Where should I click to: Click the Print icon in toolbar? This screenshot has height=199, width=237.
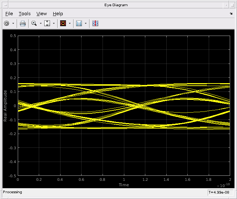click(x=23, y=23)
